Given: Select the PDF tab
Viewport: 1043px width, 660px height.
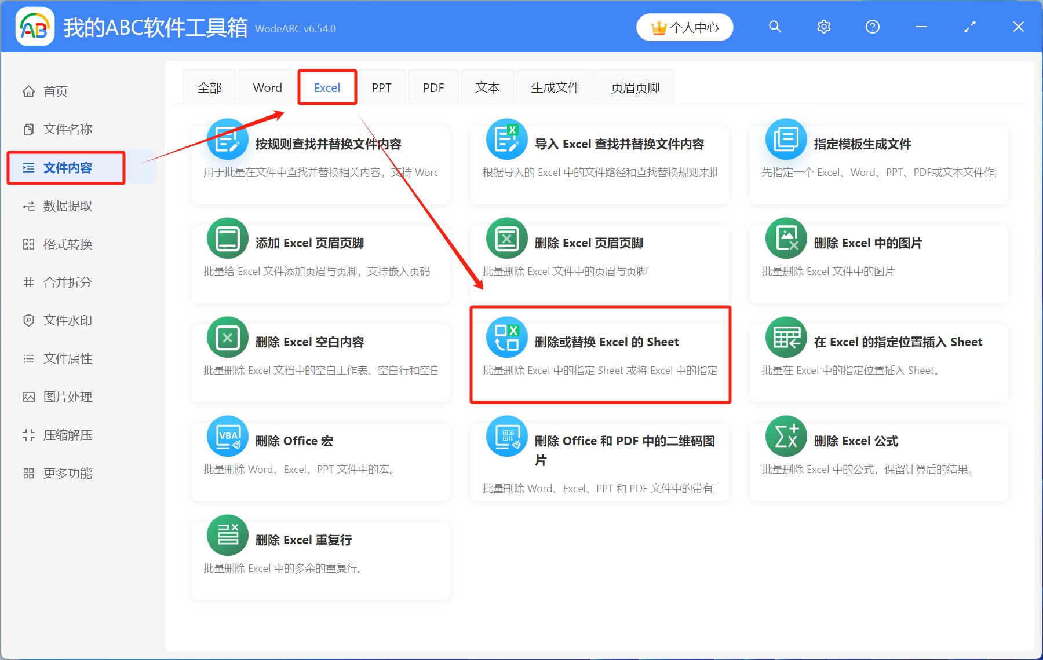Looking at the screenshot, I should click(x=433, y=88).
